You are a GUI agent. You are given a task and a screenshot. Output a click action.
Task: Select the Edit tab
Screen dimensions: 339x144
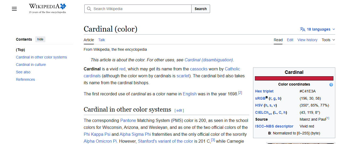[x=290, y=40]
